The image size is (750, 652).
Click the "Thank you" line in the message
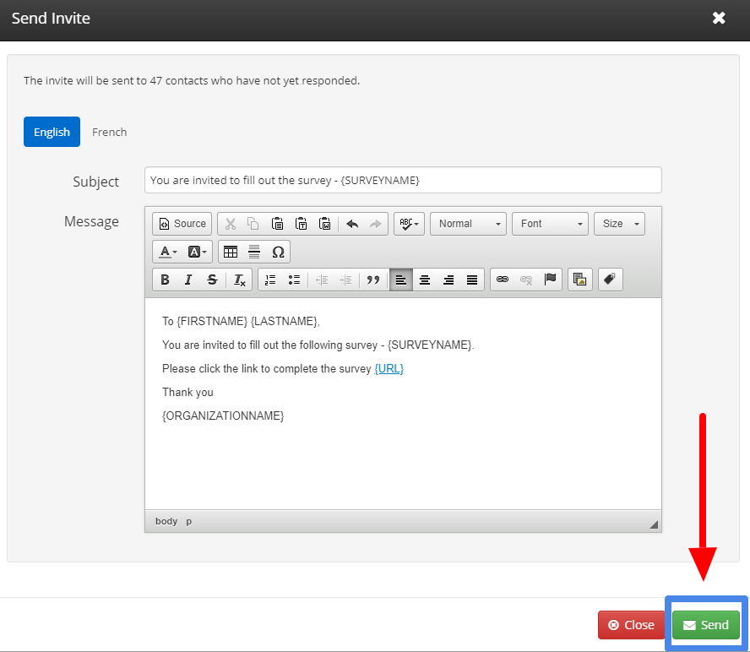point(187,392)
